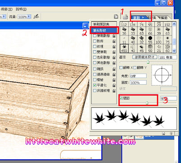
Task: Pick the brush tip labeled 11
Action: (x=124, y=40)
